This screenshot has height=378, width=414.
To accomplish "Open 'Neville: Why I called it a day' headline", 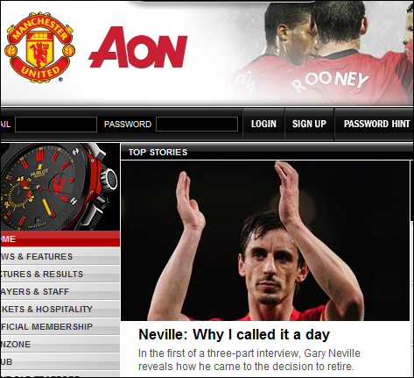I will tap(234, 335).
